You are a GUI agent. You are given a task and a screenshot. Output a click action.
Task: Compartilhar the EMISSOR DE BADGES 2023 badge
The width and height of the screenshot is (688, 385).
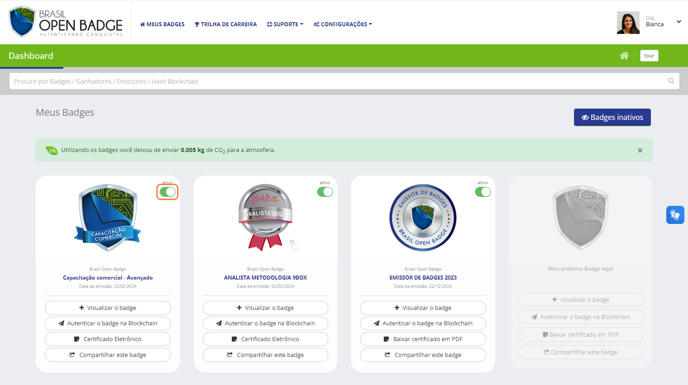423,355
